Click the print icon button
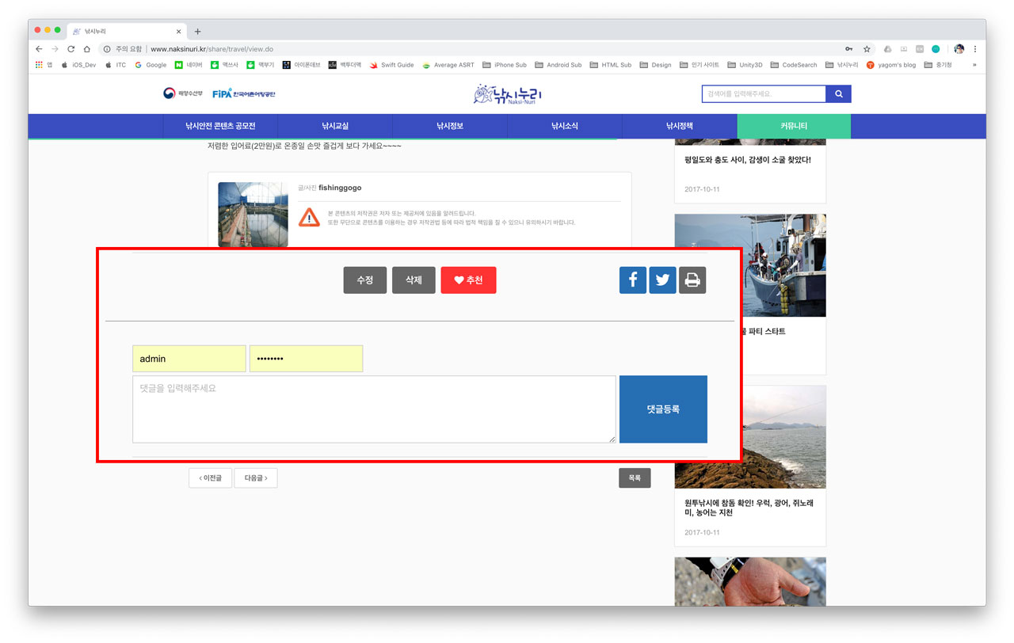This screenshot has height=643, width=1014. [692, 280]
